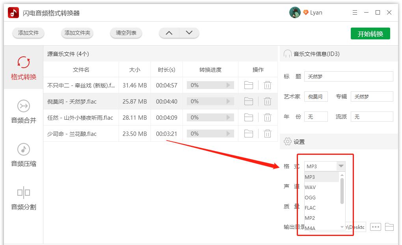
Task: Browse output directory with folder icon
Action: (x=389, y=226)
